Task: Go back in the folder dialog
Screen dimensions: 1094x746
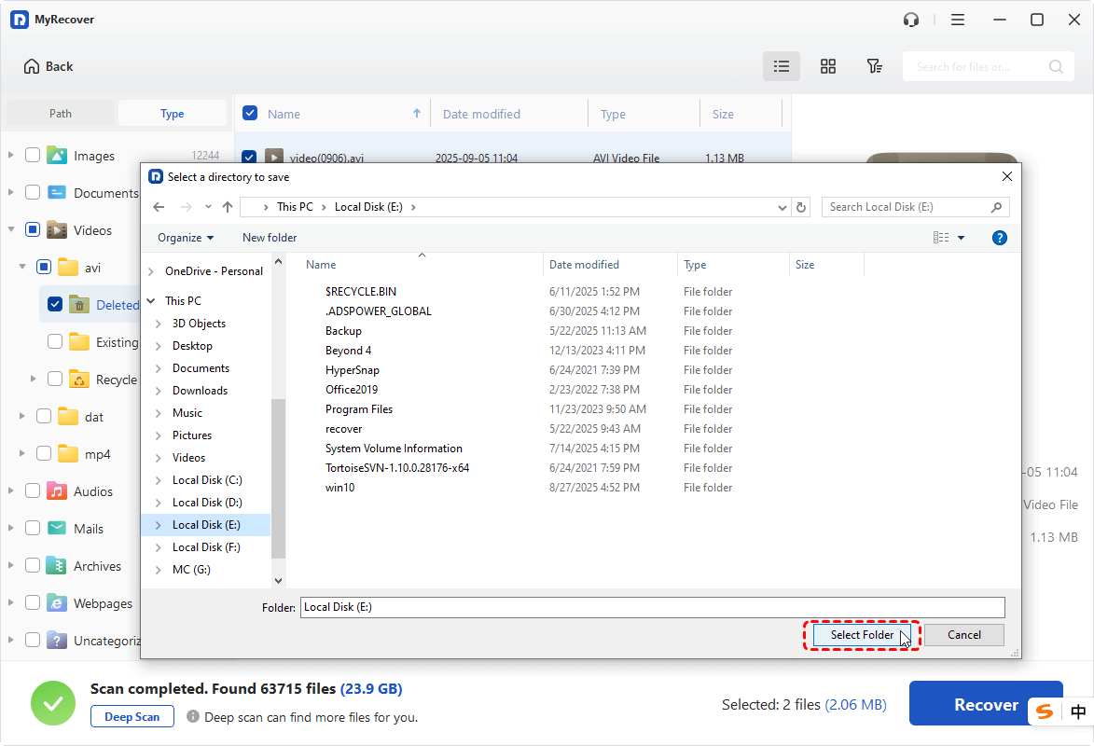Action: 159,207
